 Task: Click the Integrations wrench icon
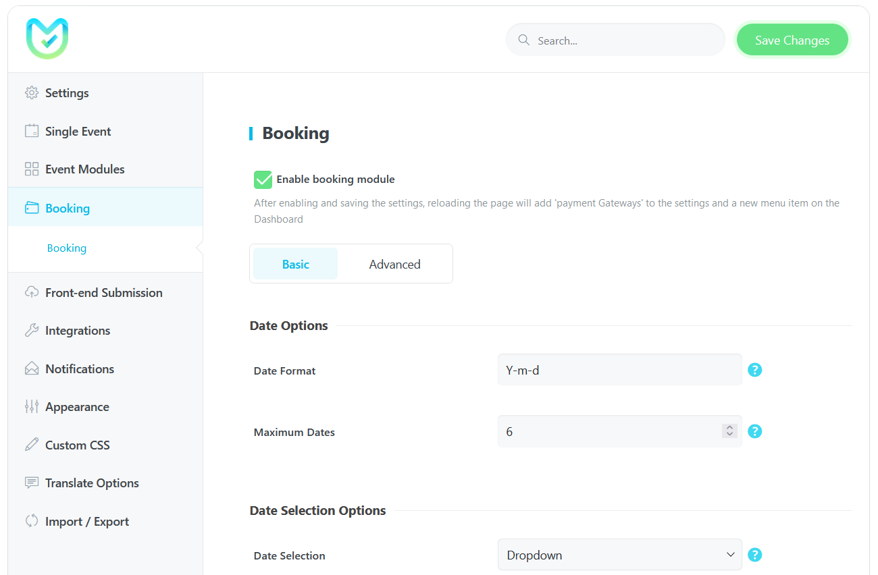(32, 330)
